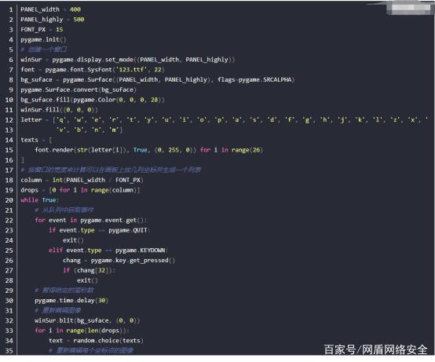Click the "'v', 'b', 'n', 'm']" continuation line
This screenshot has width=435, height=362.
[90, 130]
